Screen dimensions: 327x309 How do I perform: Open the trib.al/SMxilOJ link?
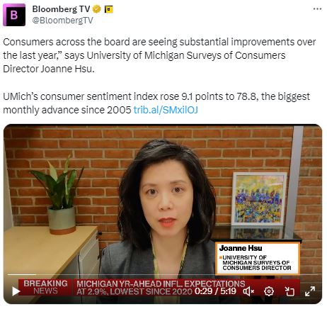coord(166,110)
